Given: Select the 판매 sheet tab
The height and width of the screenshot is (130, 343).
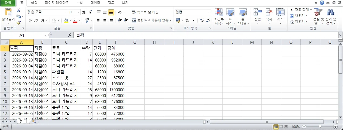Looking at the screenshot, I should pyautogui.click(x=24, y=122).
